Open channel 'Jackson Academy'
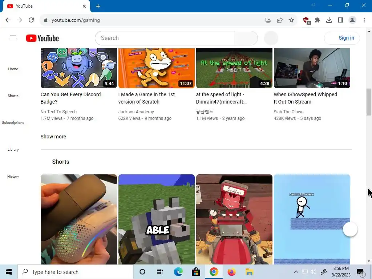The image size is (372, 279). tap(136, 112)
